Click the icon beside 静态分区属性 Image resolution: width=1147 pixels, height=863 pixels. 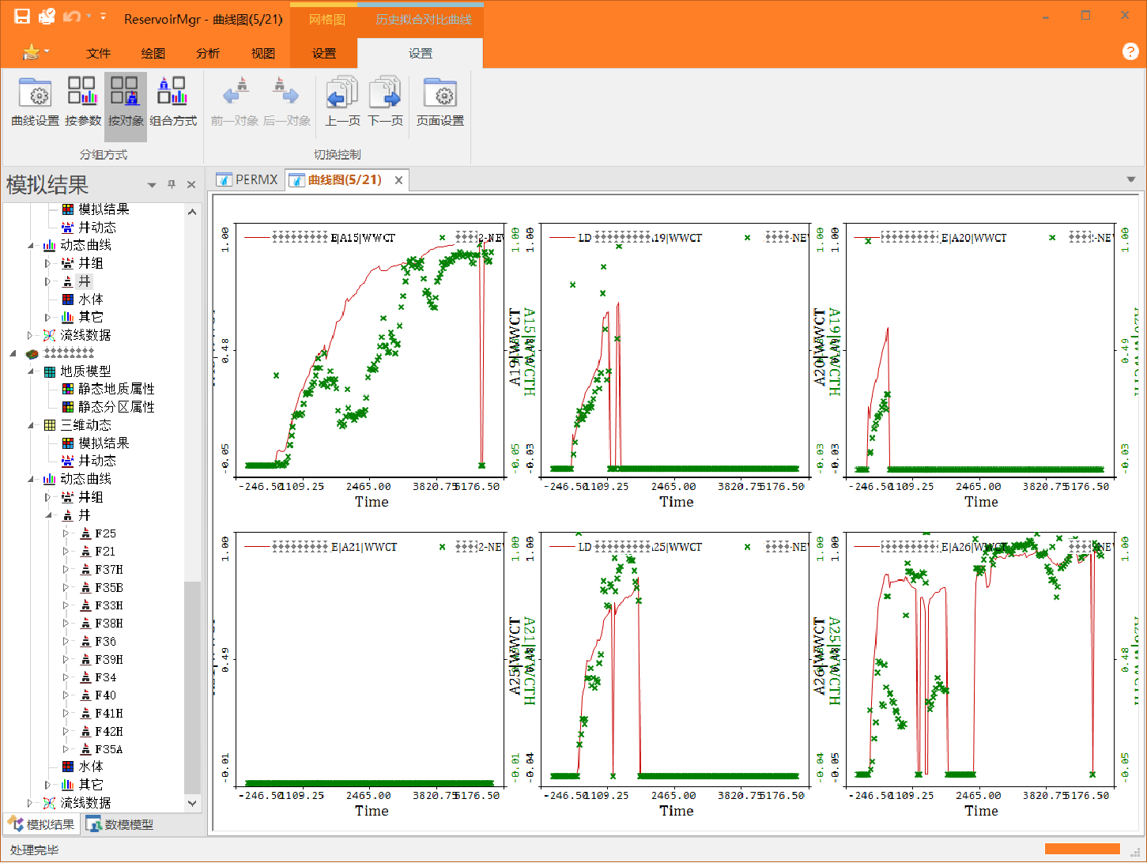[68, 407]
